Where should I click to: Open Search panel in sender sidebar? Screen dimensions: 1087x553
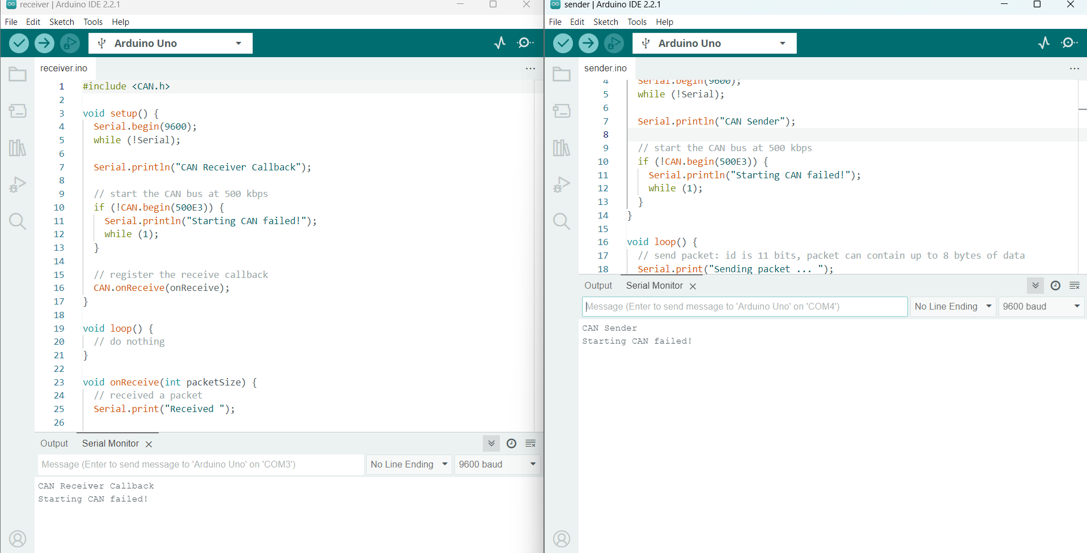[x=561, y=221]
